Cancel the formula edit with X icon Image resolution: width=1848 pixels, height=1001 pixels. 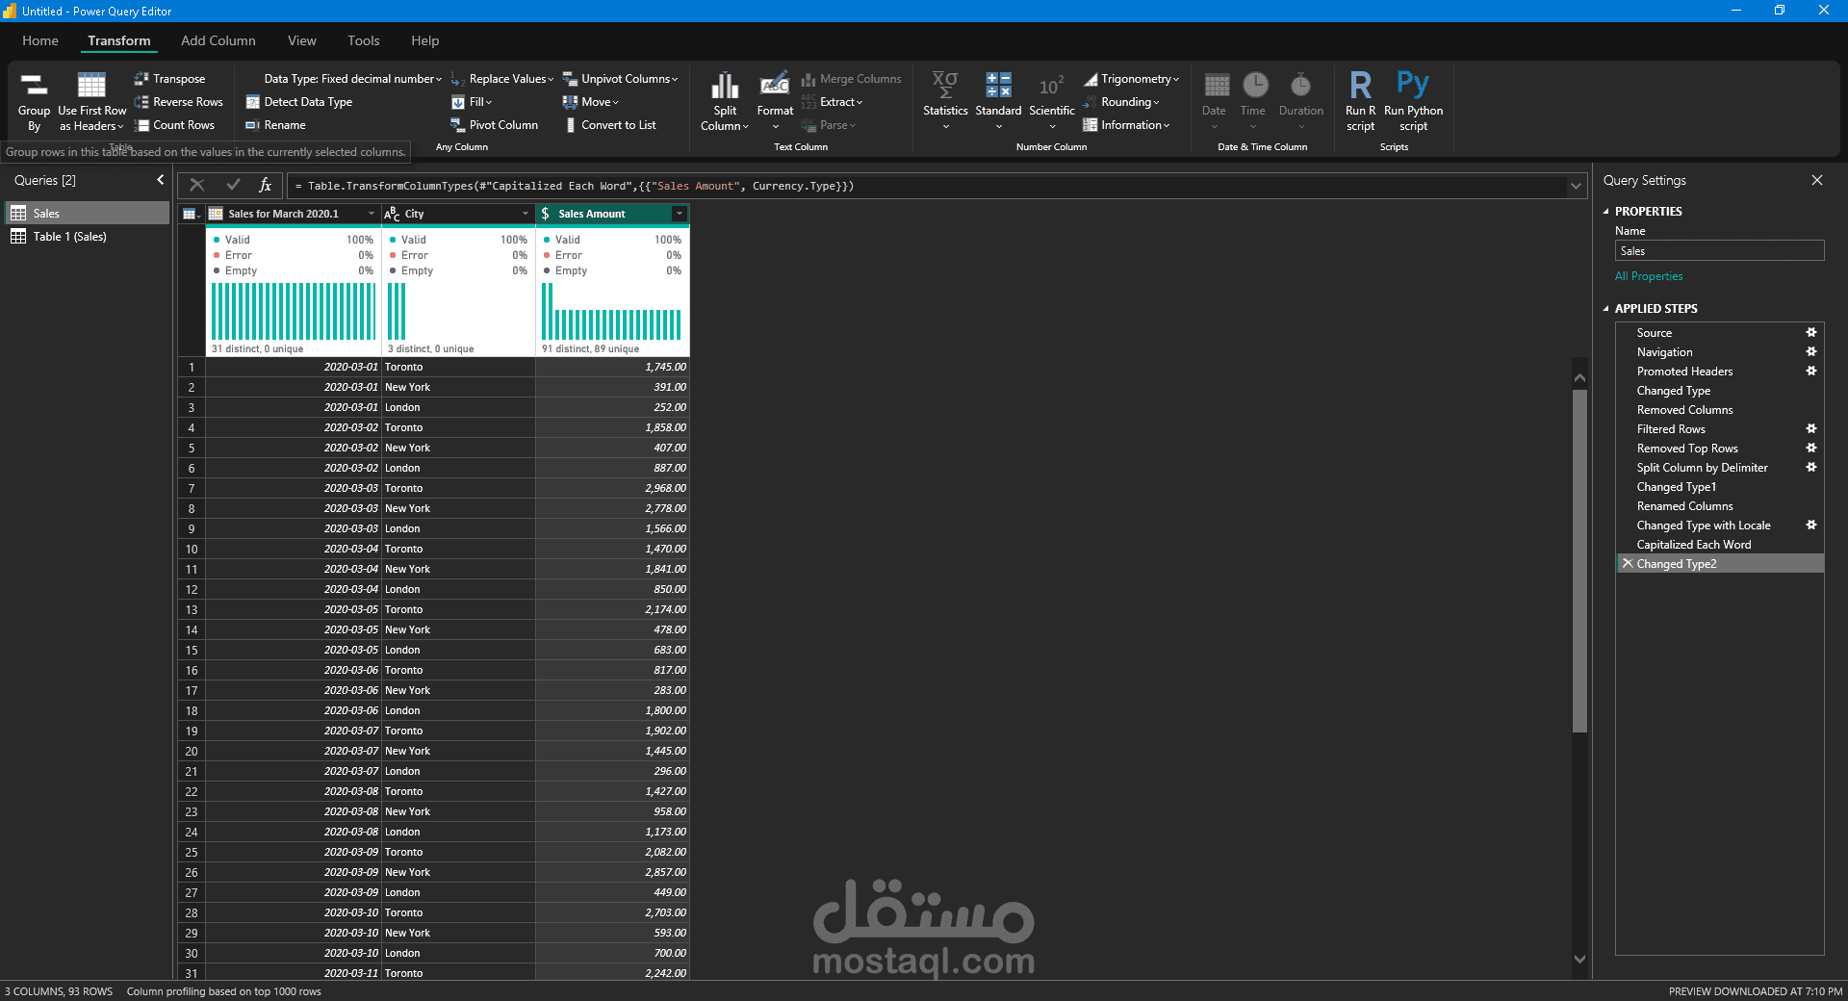coord(197,185)
